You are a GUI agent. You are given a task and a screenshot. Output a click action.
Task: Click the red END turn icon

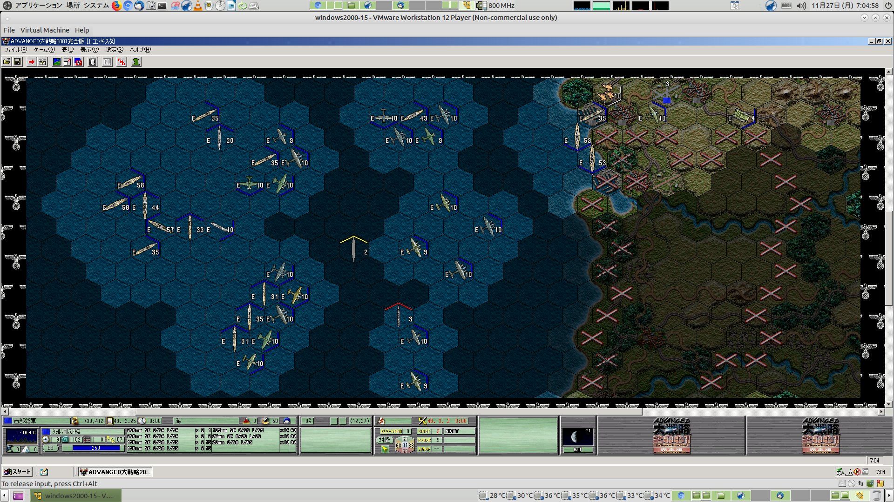click(x=122, y=62)
